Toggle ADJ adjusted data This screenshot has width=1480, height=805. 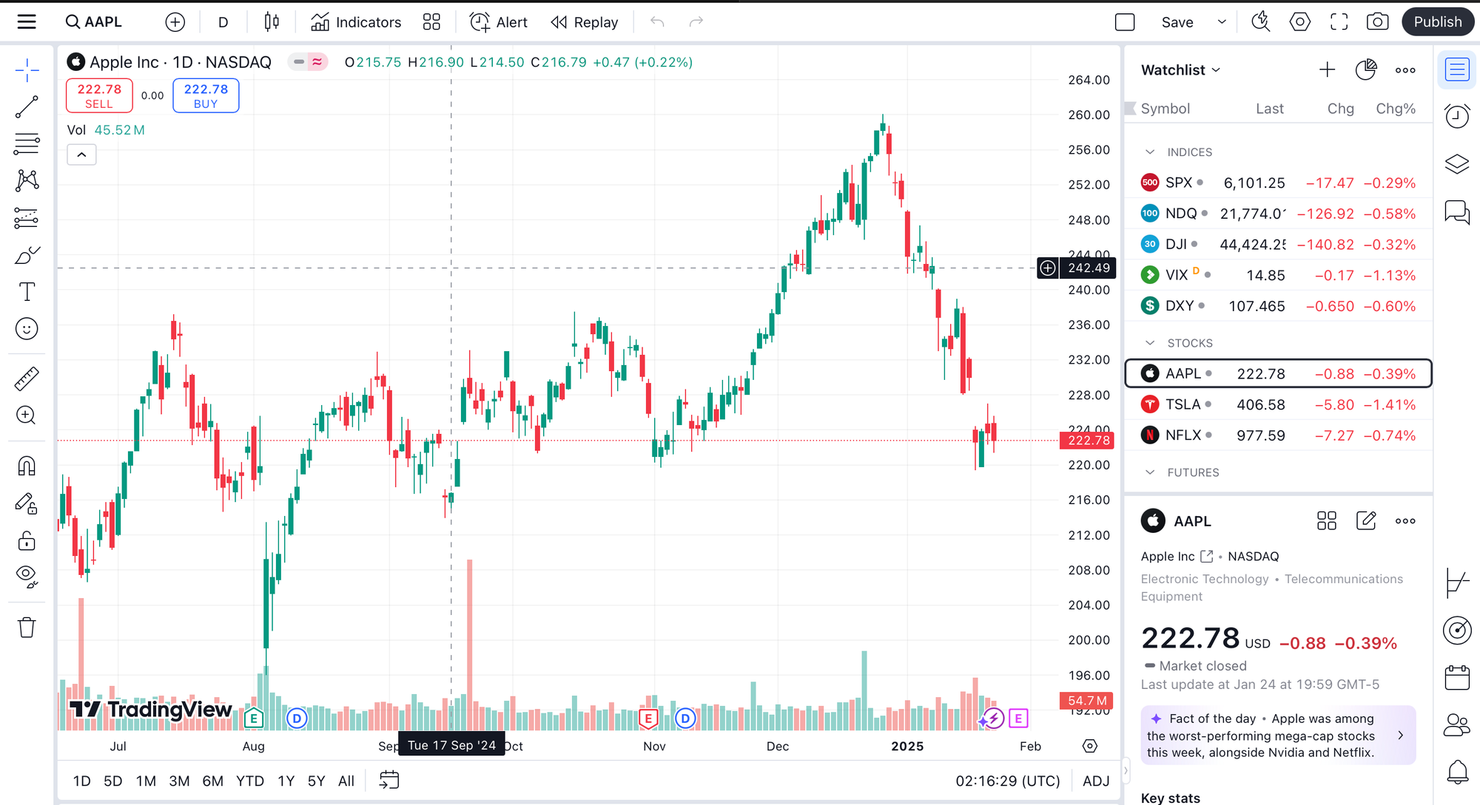click(x=1096, y=781)
